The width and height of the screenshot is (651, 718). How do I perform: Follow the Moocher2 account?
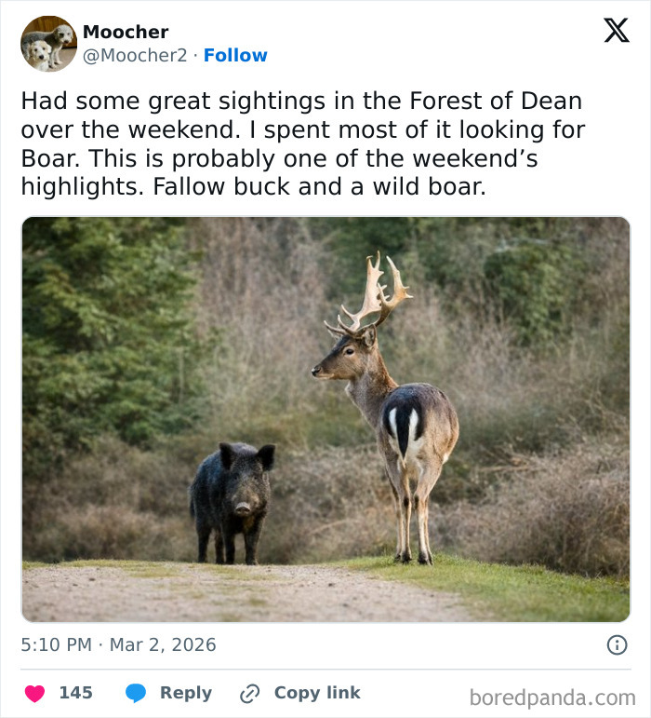coord(235,56)
